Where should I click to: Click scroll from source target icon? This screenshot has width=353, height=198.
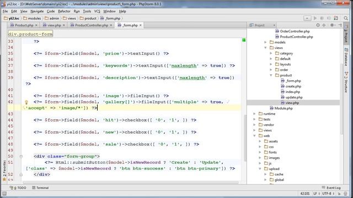coord(318,25)
